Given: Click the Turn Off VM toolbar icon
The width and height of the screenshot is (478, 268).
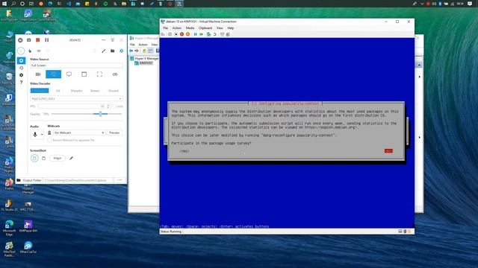Looking at the screenshot, I should [x=176, y=34].
